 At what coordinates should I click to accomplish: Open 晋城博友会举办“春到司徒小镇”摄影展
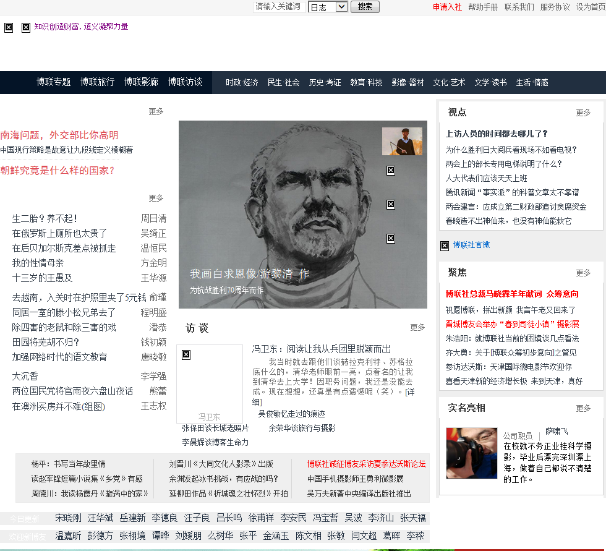tap(512, 324)
